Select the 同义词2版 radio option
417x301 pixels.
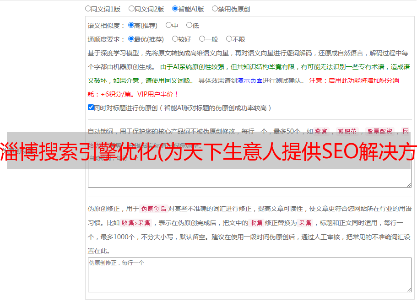coord(131,9)
